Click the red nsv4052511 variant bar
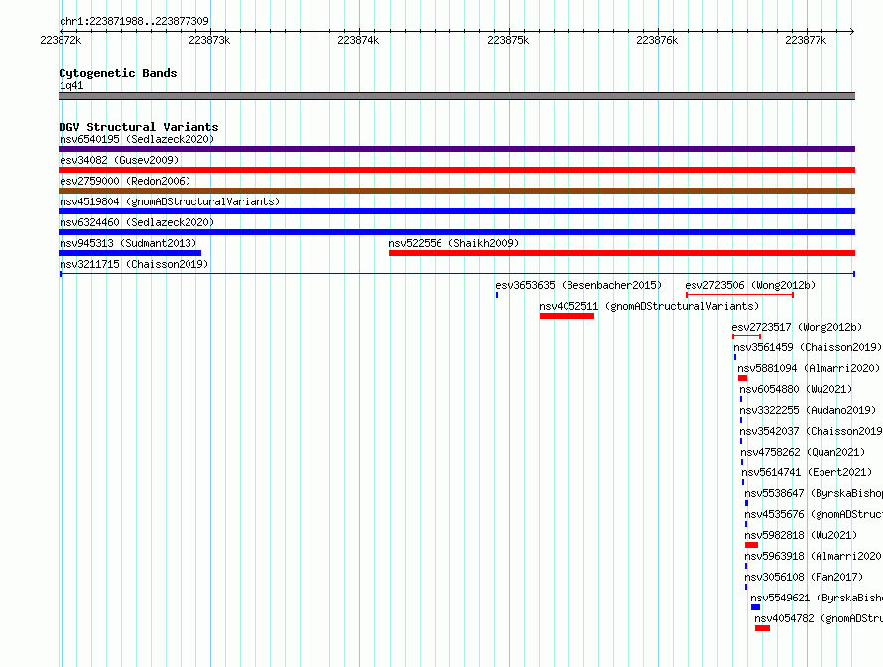Image resolution: width=883 pixels, height=667 pixels. (x=567, y=316)
